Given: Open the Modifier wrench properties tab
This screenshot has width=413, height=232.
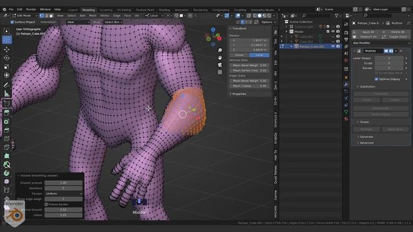Looking at the screenshot, I should coord(346,84).
